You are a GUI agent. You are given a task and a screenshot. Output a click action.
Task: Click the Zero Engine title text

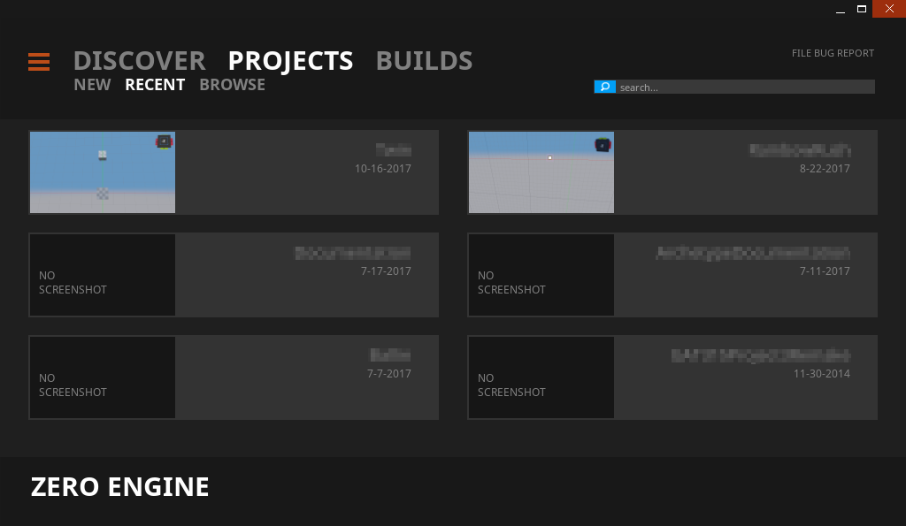click(119, 487)
